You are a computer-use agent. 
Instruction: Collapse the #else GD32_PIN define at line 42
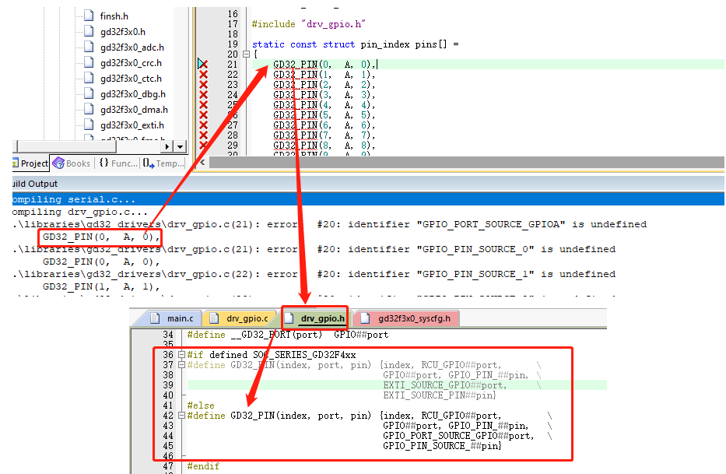[x=181, y=416]
